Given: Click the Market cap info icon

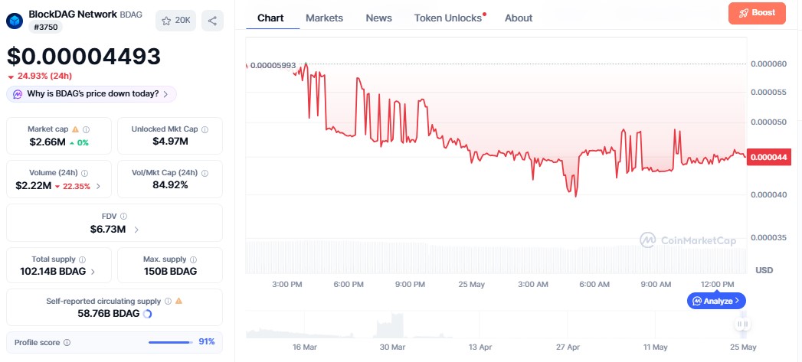Looking at the screenshot, I should coord(87,130).
